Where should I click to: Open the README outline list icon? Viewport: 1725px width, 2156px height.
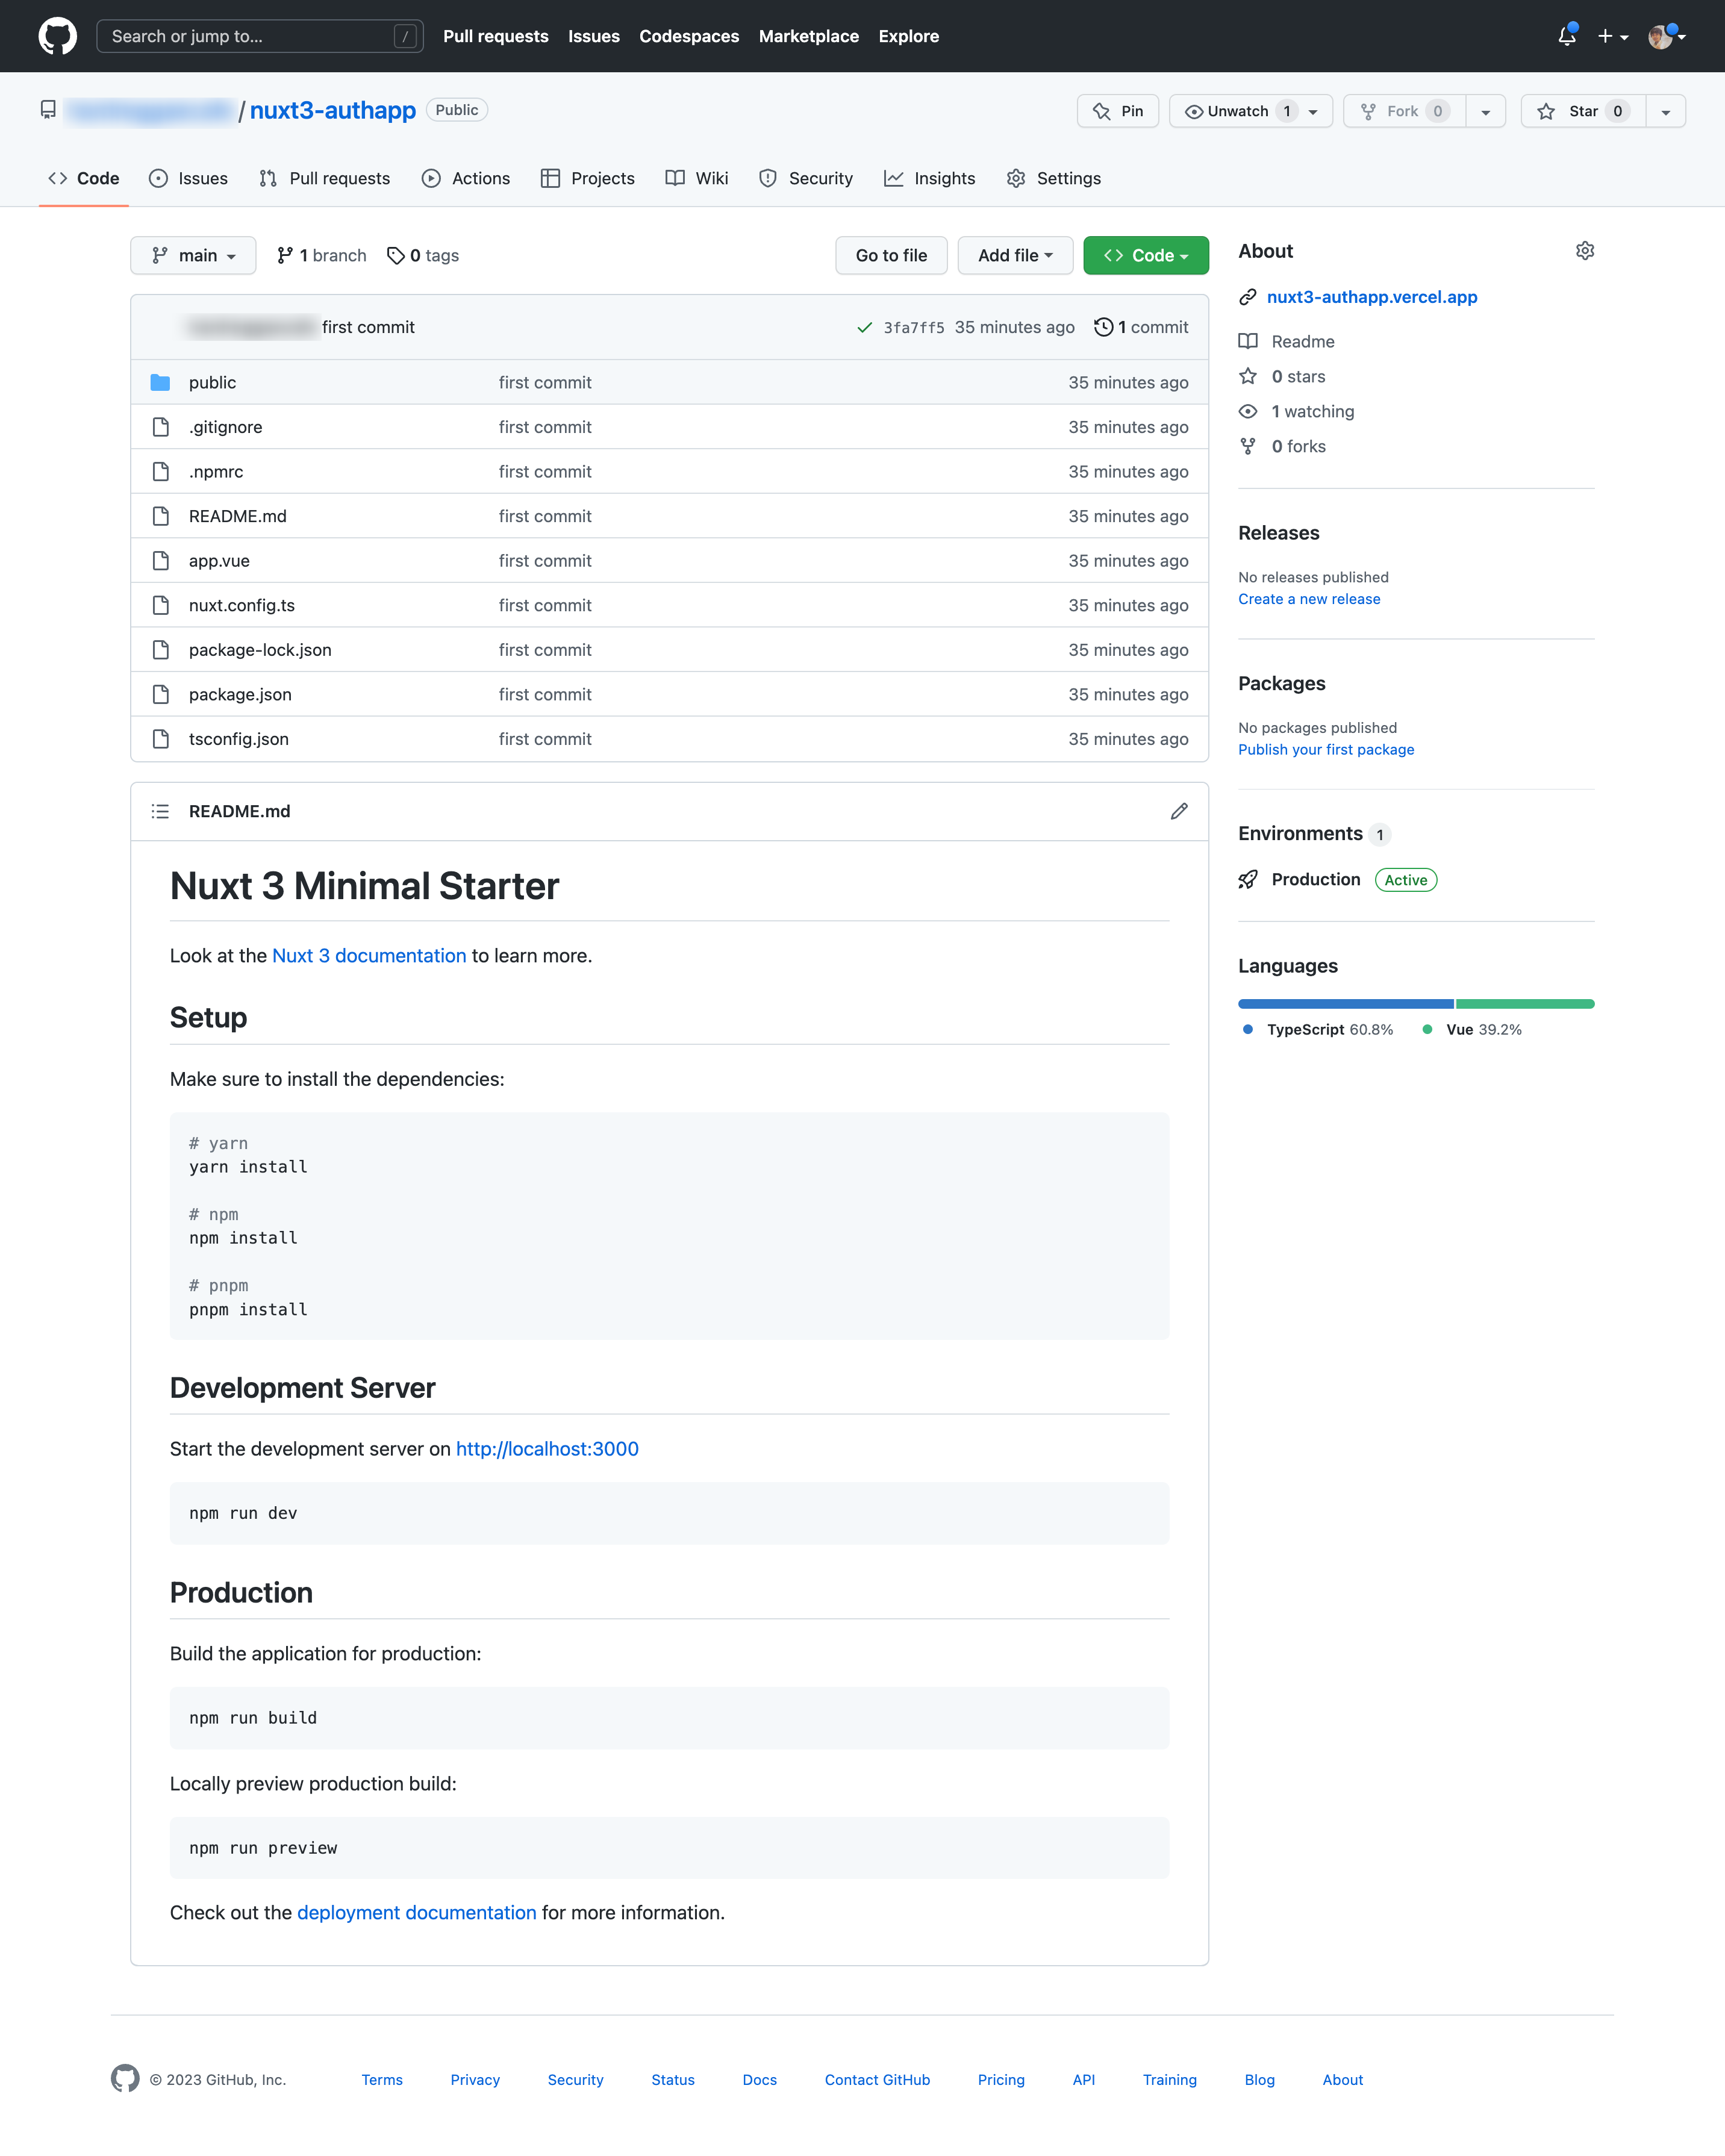[160, 811]
